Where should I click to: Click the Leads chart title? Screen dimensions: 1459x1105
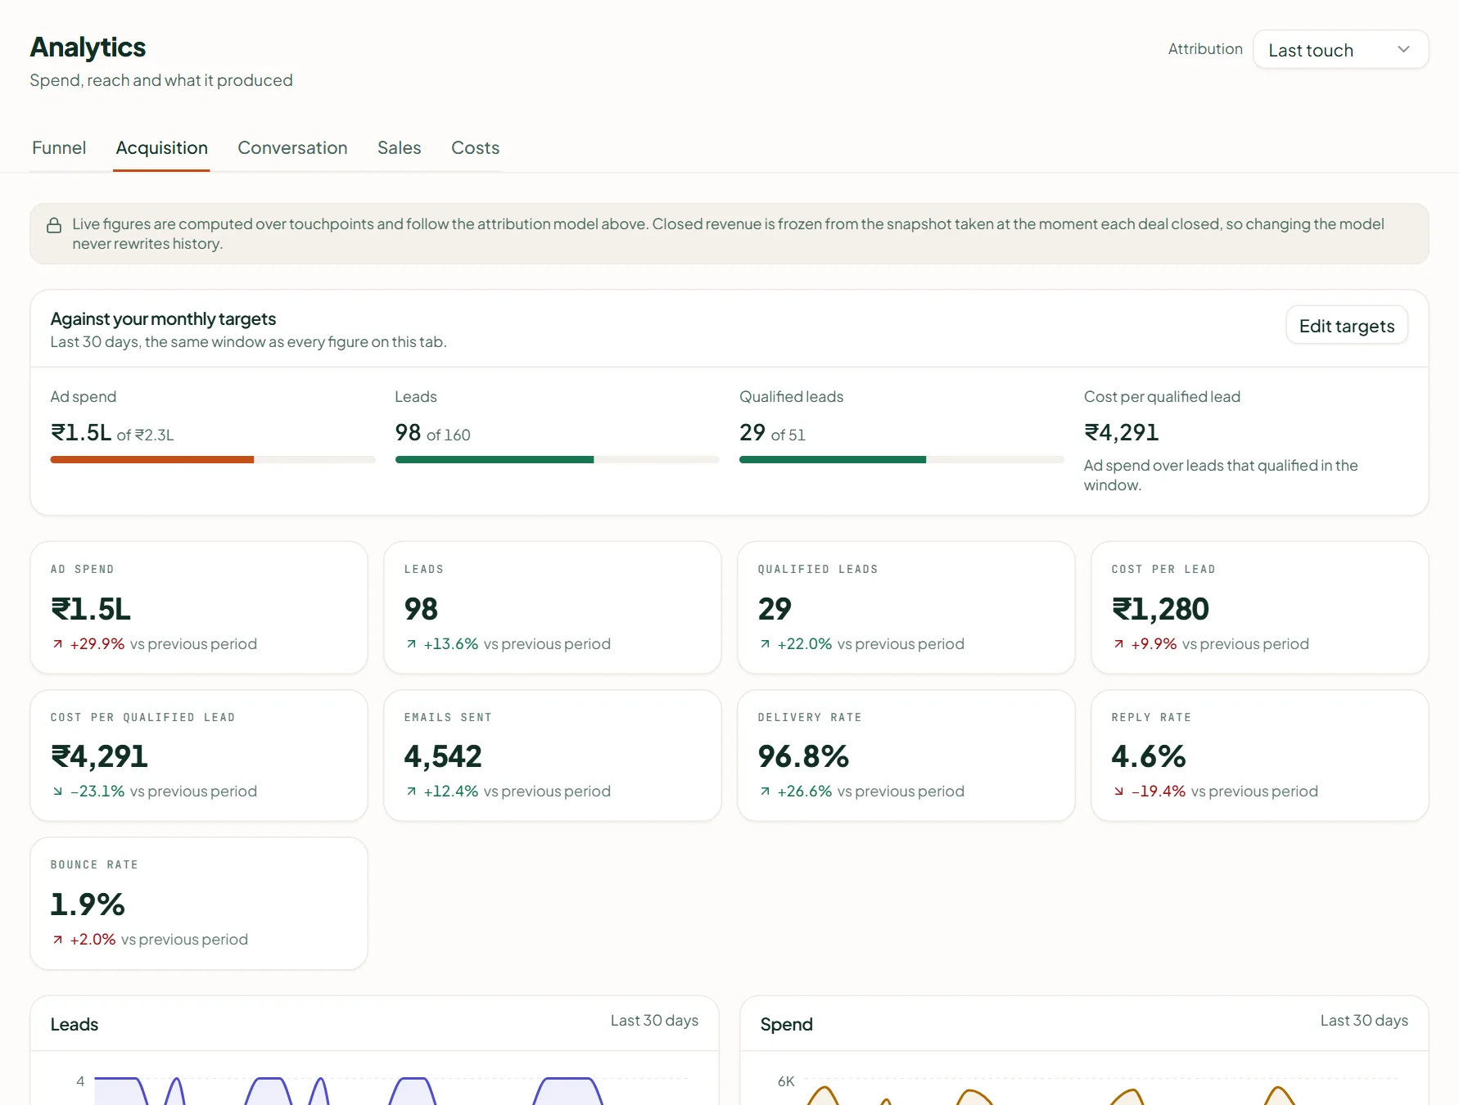click(x=75, y=1025)
